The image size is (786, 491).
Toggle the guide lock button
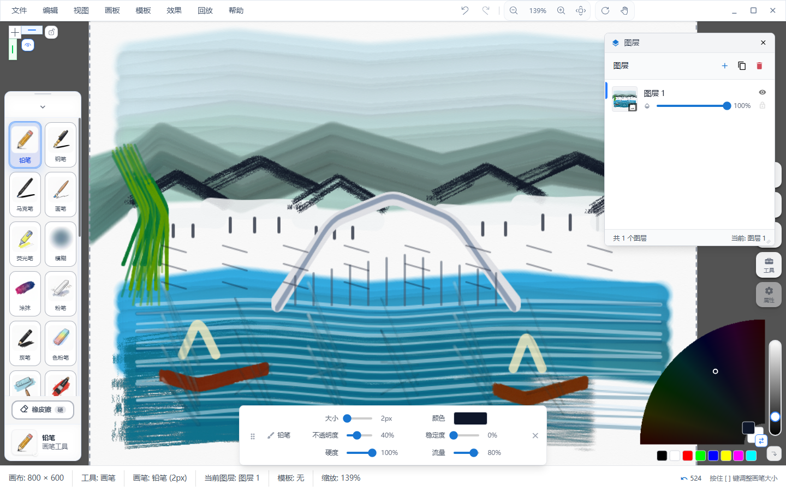(x=51, y=32)
